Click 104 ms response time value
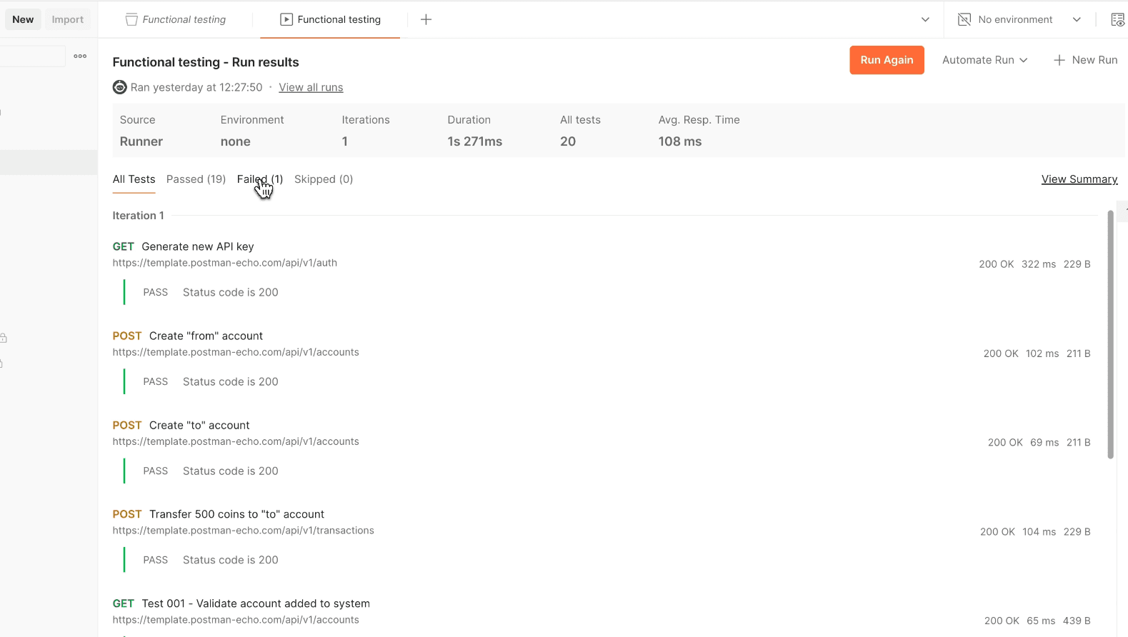The image size is (1128, 637). point(1039,532)
